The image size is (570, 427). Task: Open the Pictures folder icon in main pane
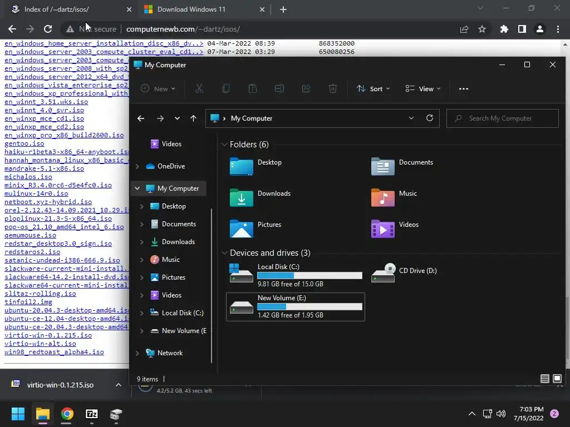click(x=242, y=229)
